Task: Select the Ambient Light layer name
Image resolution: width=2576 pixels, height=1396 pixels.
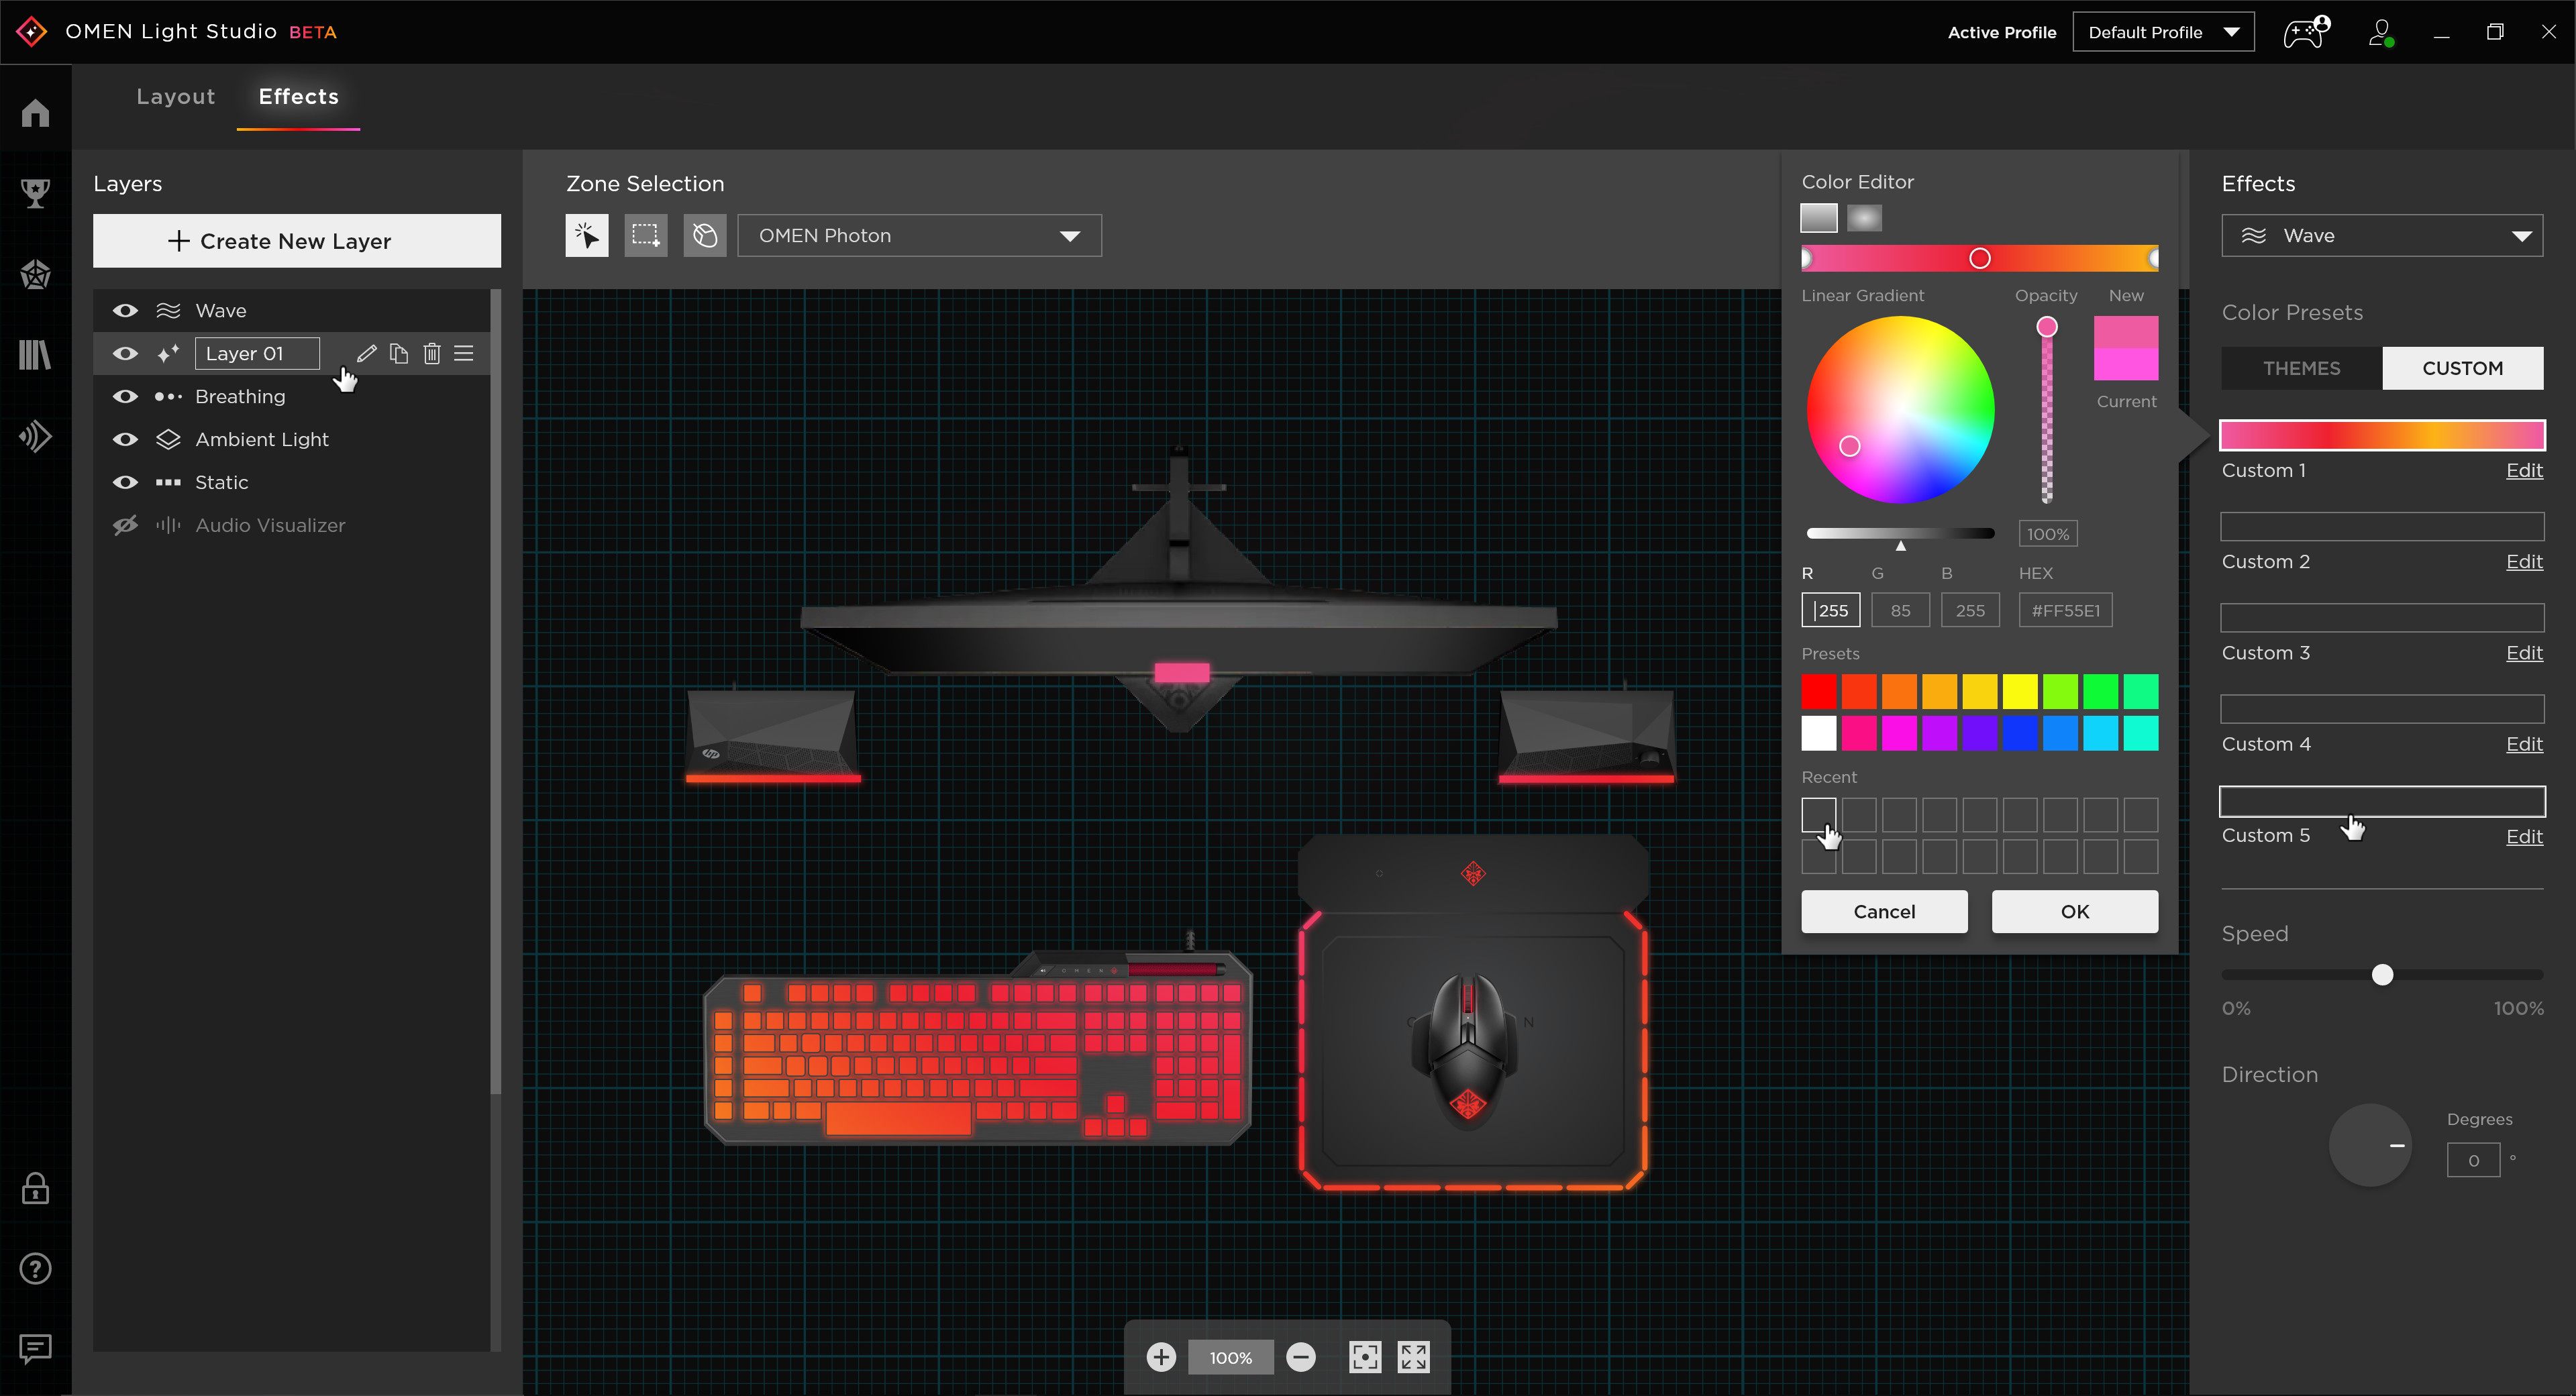Action: [262, 439]
